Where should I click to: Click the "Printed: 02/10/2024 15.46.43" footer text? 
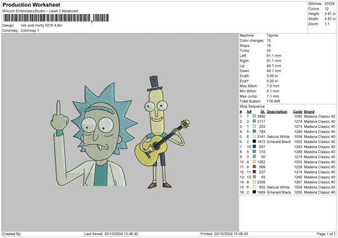click(x=224, y=234)
